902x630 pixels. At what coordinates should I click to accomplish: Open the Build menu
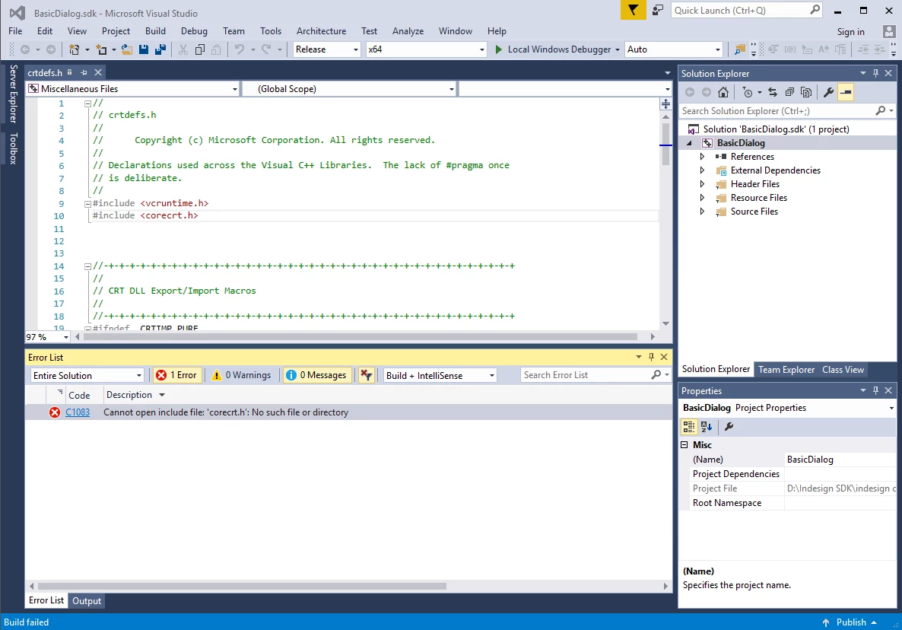[x=155, y=31]
